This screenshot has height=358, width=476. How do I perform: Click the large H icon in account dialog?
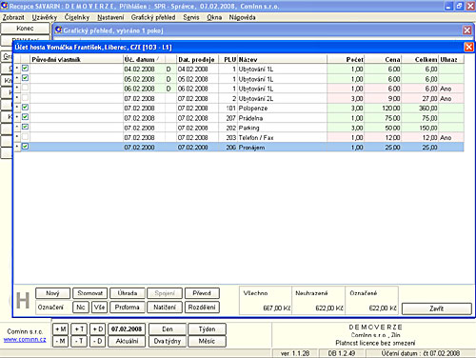pos(23,300)
